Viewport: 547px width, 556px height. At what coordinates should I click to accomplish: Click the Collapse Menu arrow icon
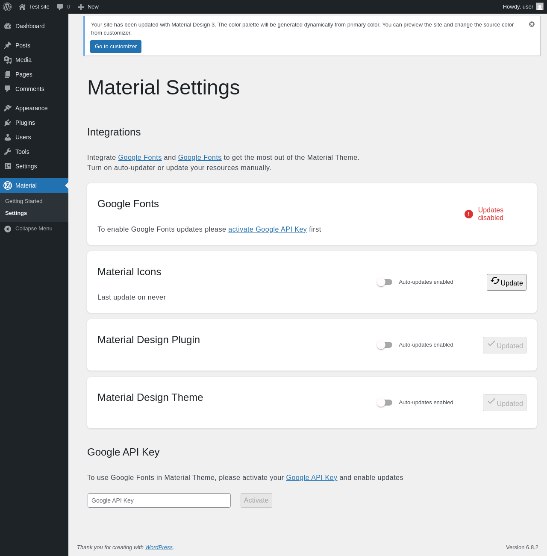click(x=8, y=229)
